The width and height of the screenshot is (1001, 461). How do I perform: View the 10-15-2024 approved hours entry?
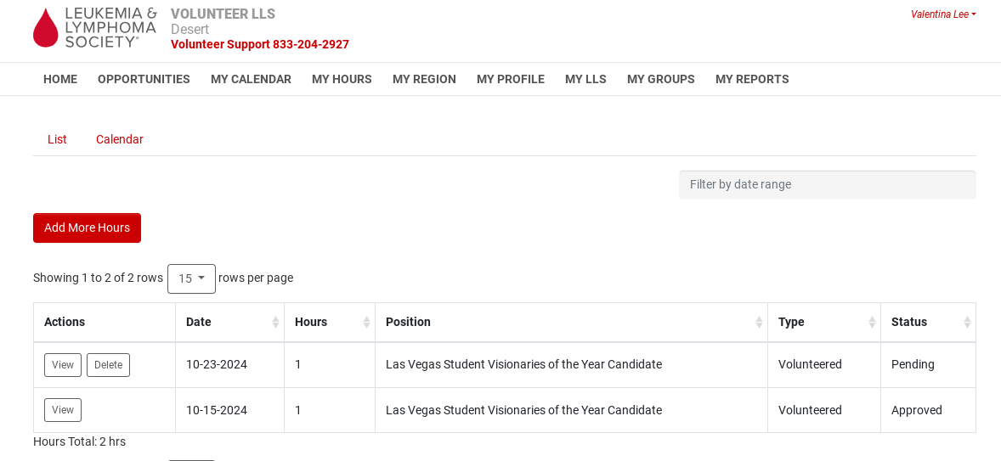tap(63, 410)
